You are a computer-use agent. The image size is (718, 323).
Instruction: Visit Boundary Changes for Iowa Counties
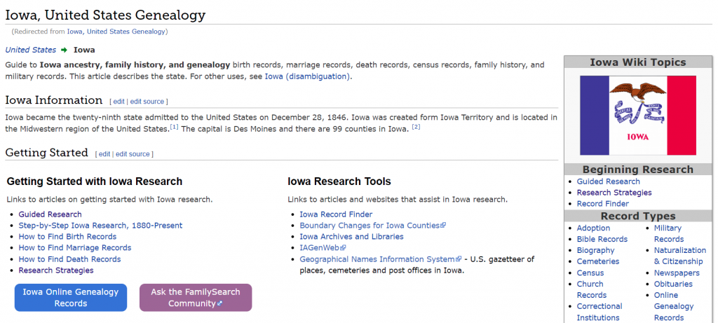tap(371, 226)
